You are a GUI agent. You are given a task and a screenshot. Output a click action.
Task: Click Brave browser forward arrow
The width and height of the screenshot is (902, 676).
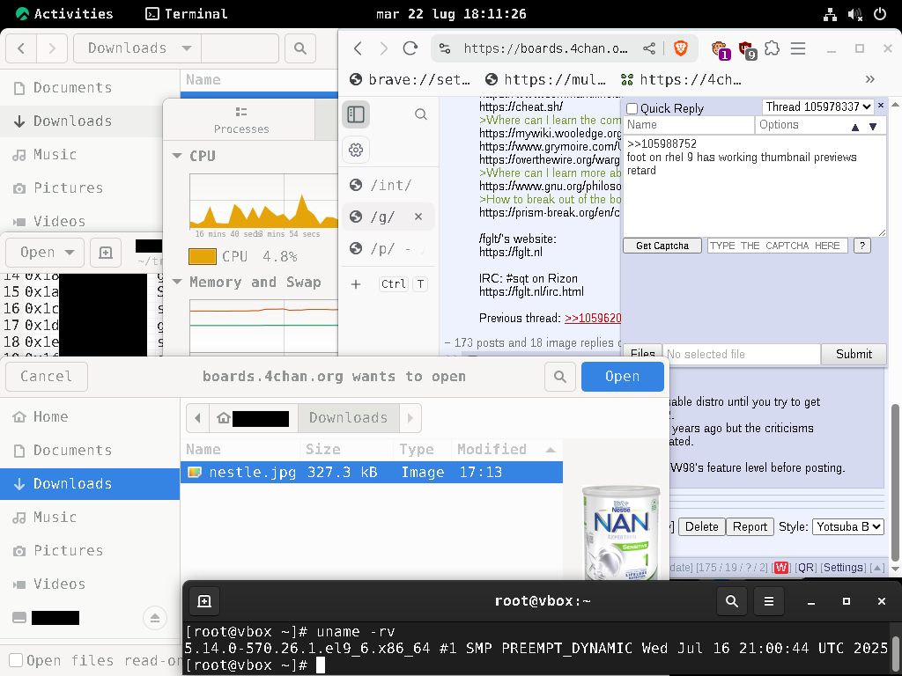[384, 48]
